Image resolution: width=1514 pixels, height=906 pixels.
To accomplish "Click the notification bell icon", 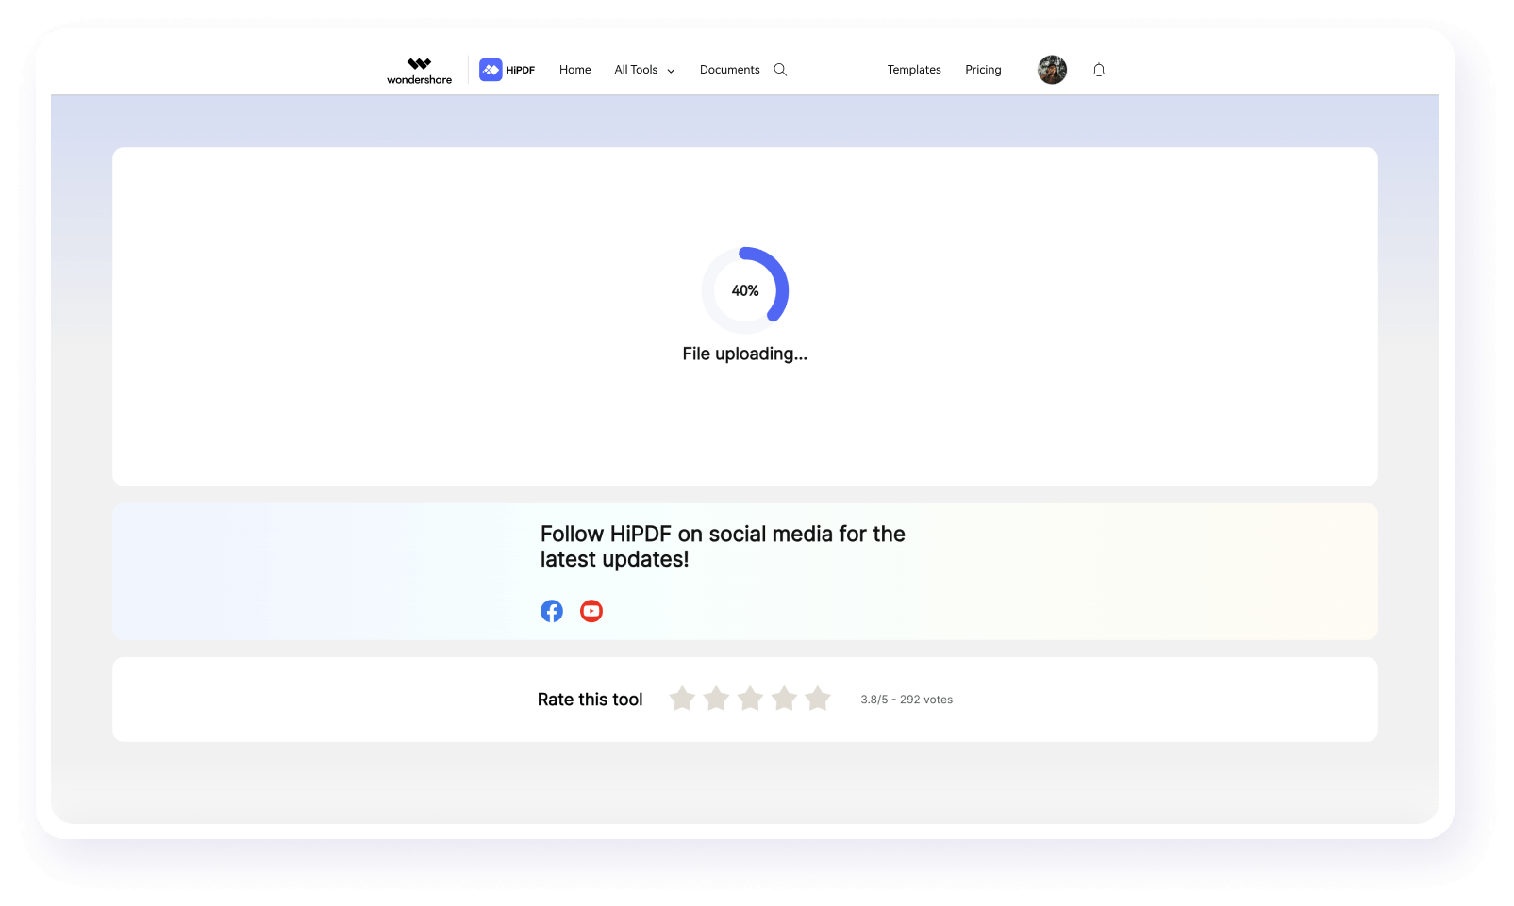I will [x=1098, y=69].
